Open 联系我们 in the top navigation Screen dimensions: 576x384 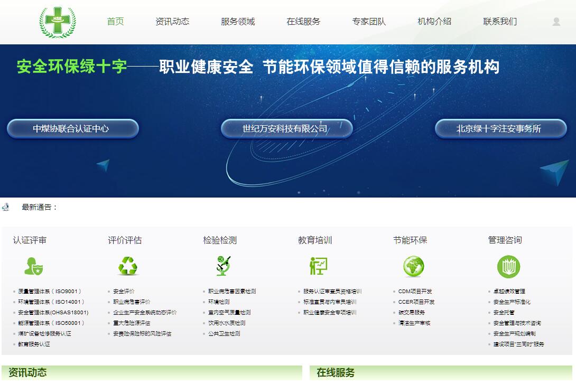pos(500,22)
